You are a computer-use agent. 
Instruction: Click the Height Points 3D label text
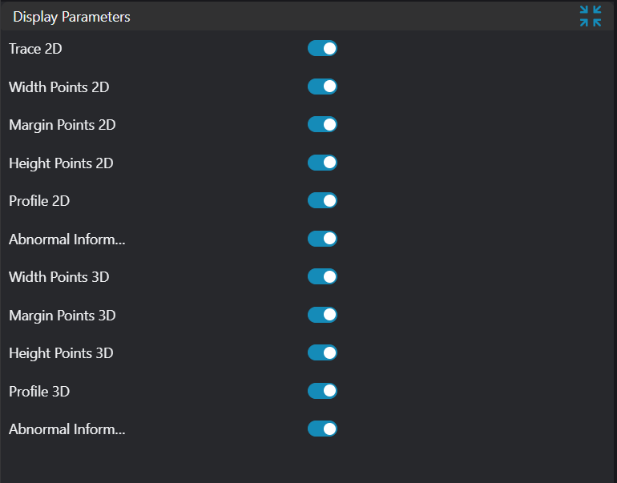[x=61, y=353]
